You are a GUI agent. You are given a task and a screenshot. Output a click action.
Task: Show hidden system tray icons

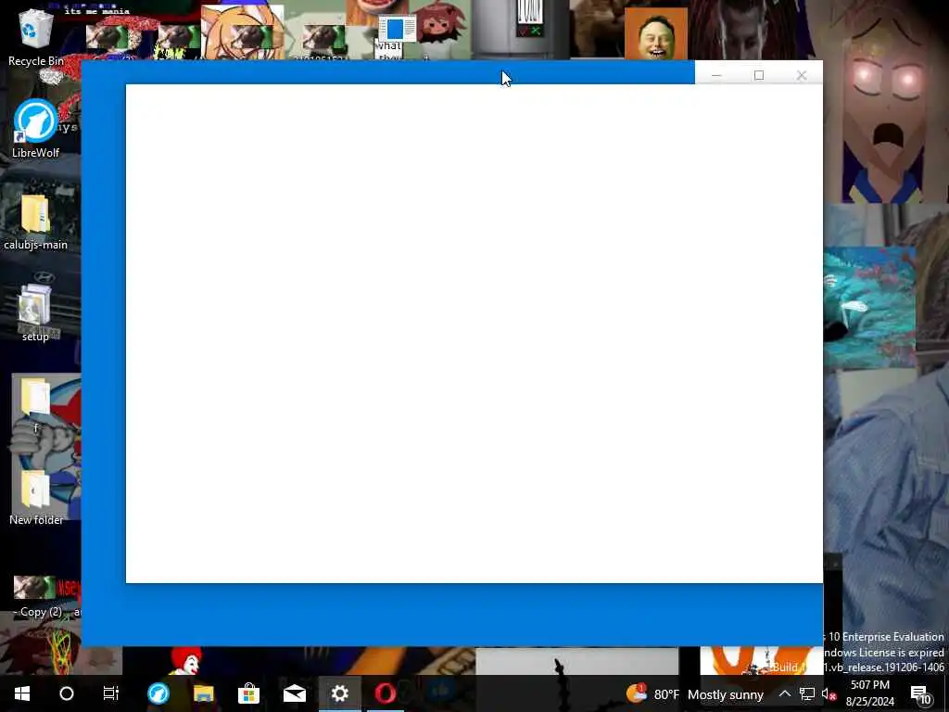coord(784,693)
